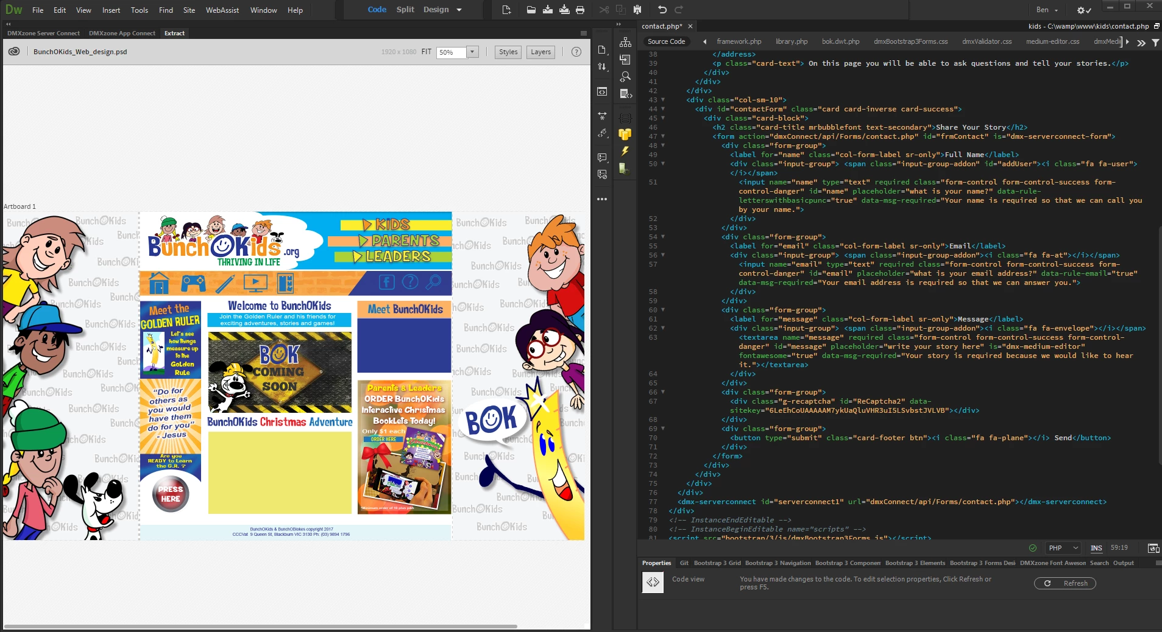Click the import arrow box icon in the panel toolbar
This screenshot has width=1162, height=632.
pos(625,59)
